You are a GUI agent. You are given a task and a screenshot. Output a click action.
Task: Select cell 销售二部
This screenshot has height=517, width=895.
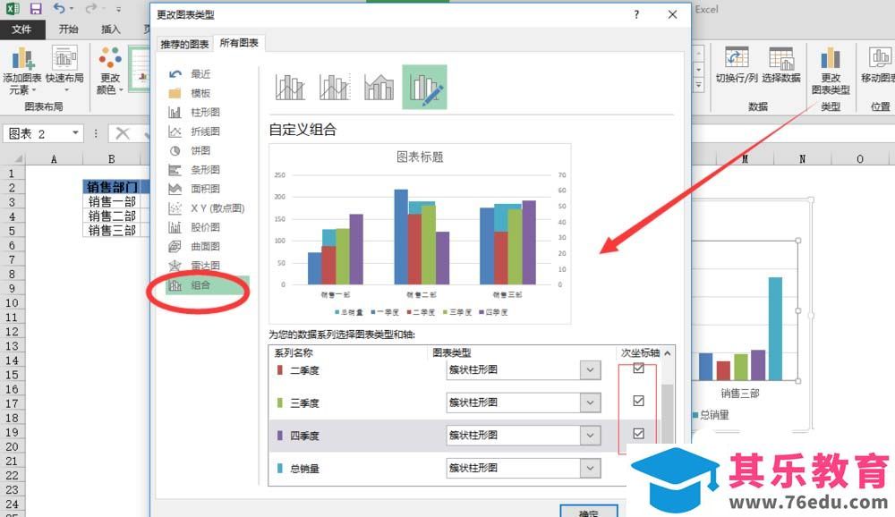pos(112,216)
